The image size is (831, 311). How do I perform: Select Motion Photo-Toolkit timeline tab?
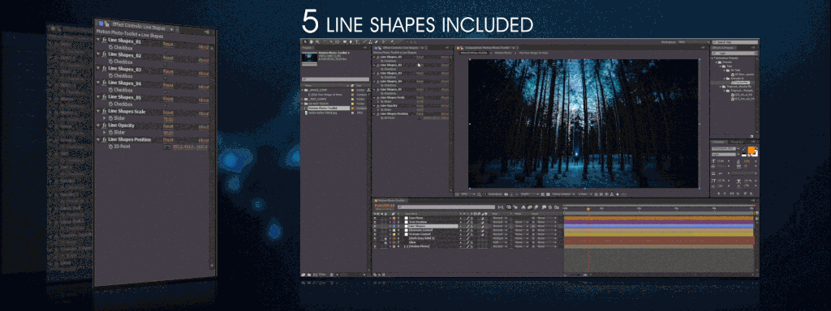[391, 201]
